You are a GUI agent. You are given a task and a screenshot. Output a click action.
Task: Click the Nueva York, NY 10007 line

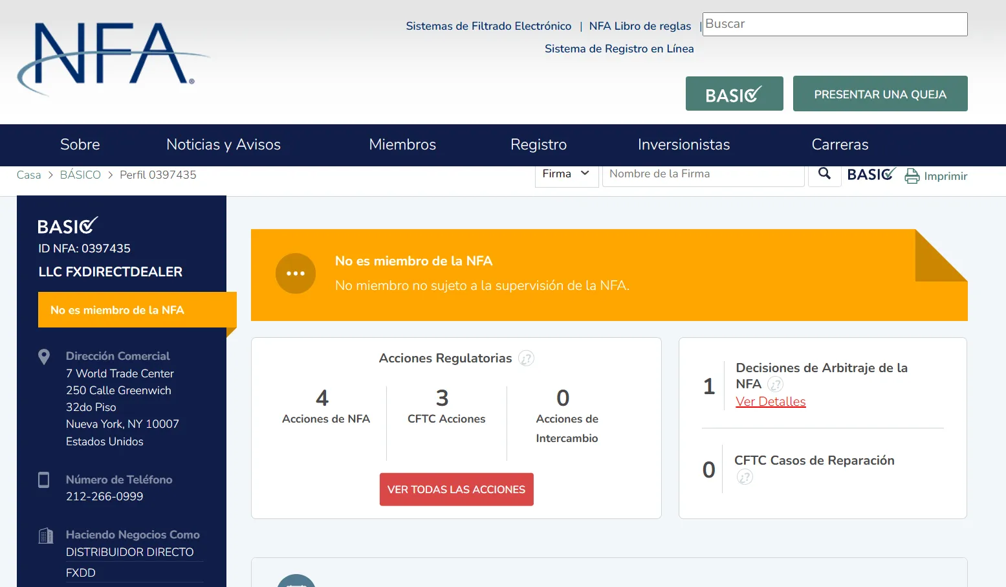click(122, 424)
